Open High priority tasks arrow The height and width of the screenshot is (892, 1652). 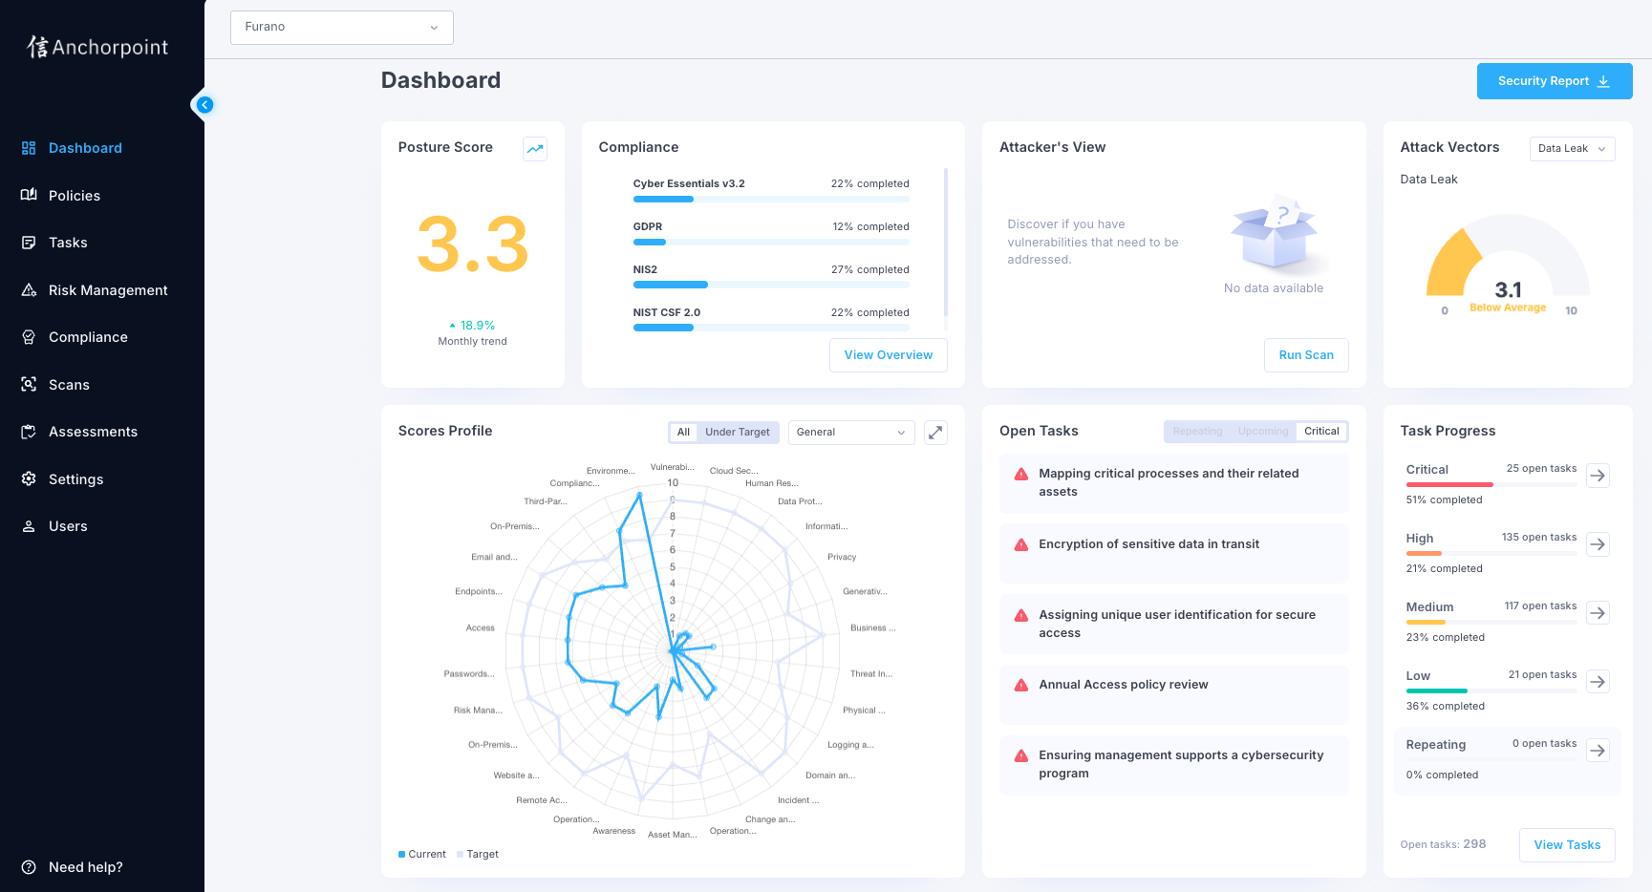pyautogui.click(x=1598, y=544)
